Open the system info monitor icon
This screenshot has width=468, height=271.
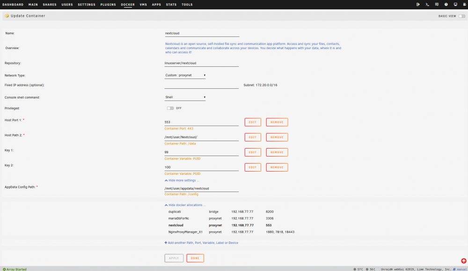455,5
